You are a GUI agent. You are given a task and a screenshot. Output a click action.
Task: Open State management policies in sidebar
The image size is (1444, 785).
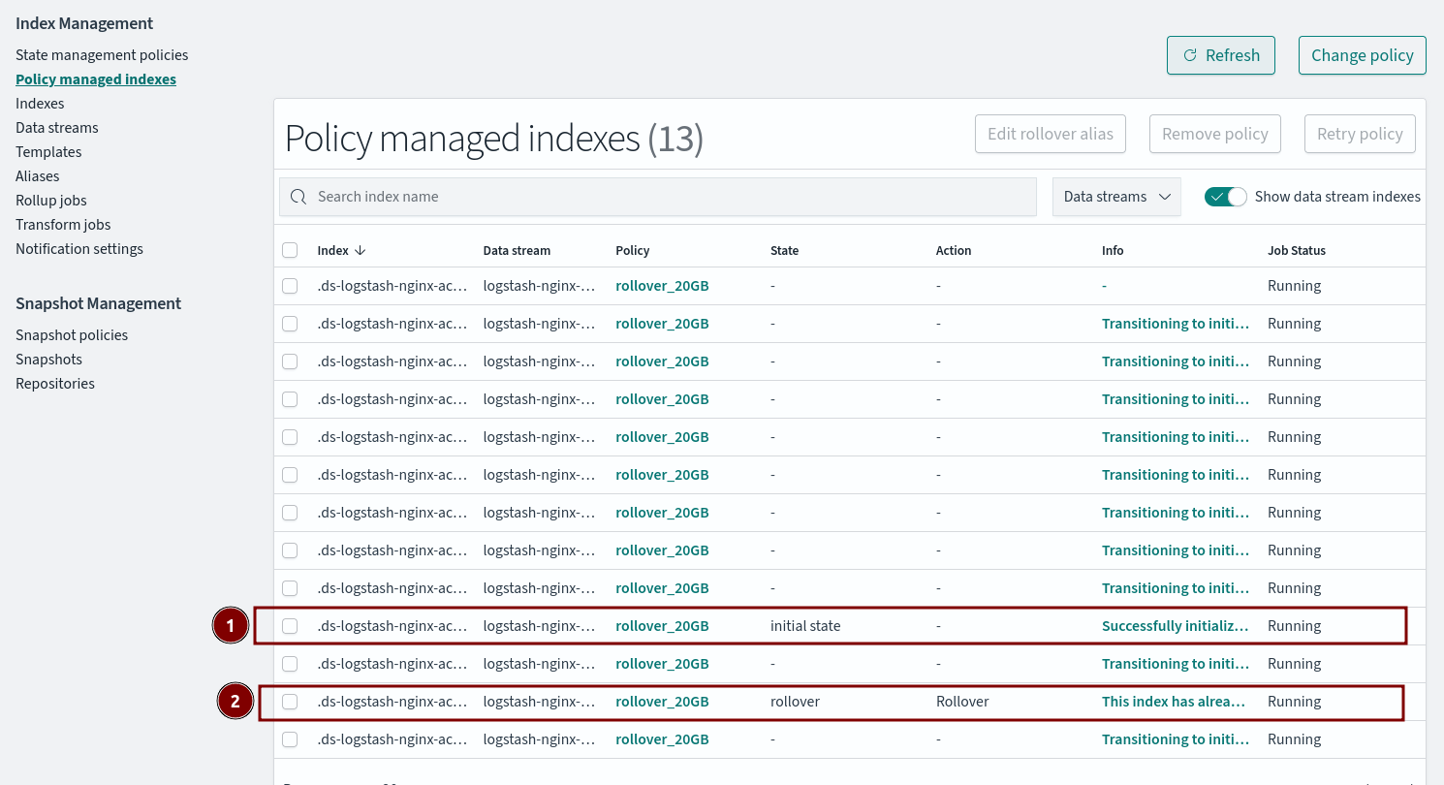click(x=102, y=55)
